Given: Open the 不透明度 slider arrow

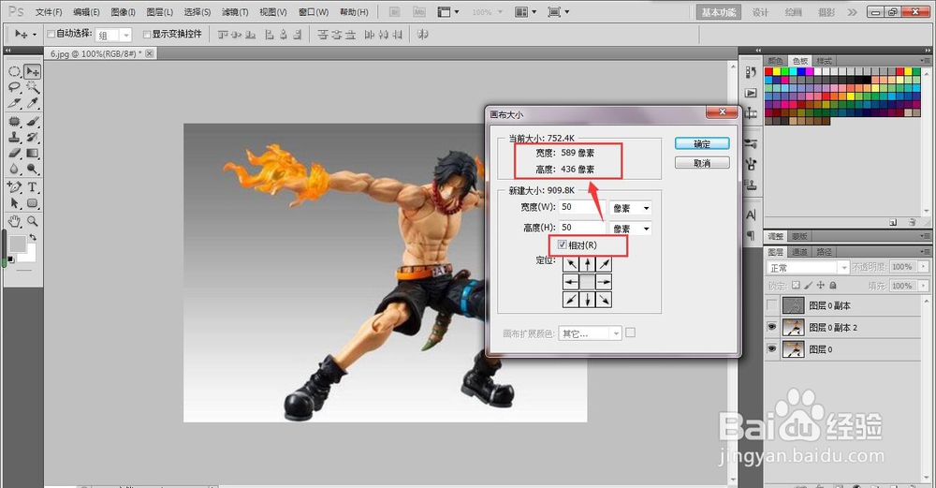Looking at the screenshot, I should click(924, 267).
